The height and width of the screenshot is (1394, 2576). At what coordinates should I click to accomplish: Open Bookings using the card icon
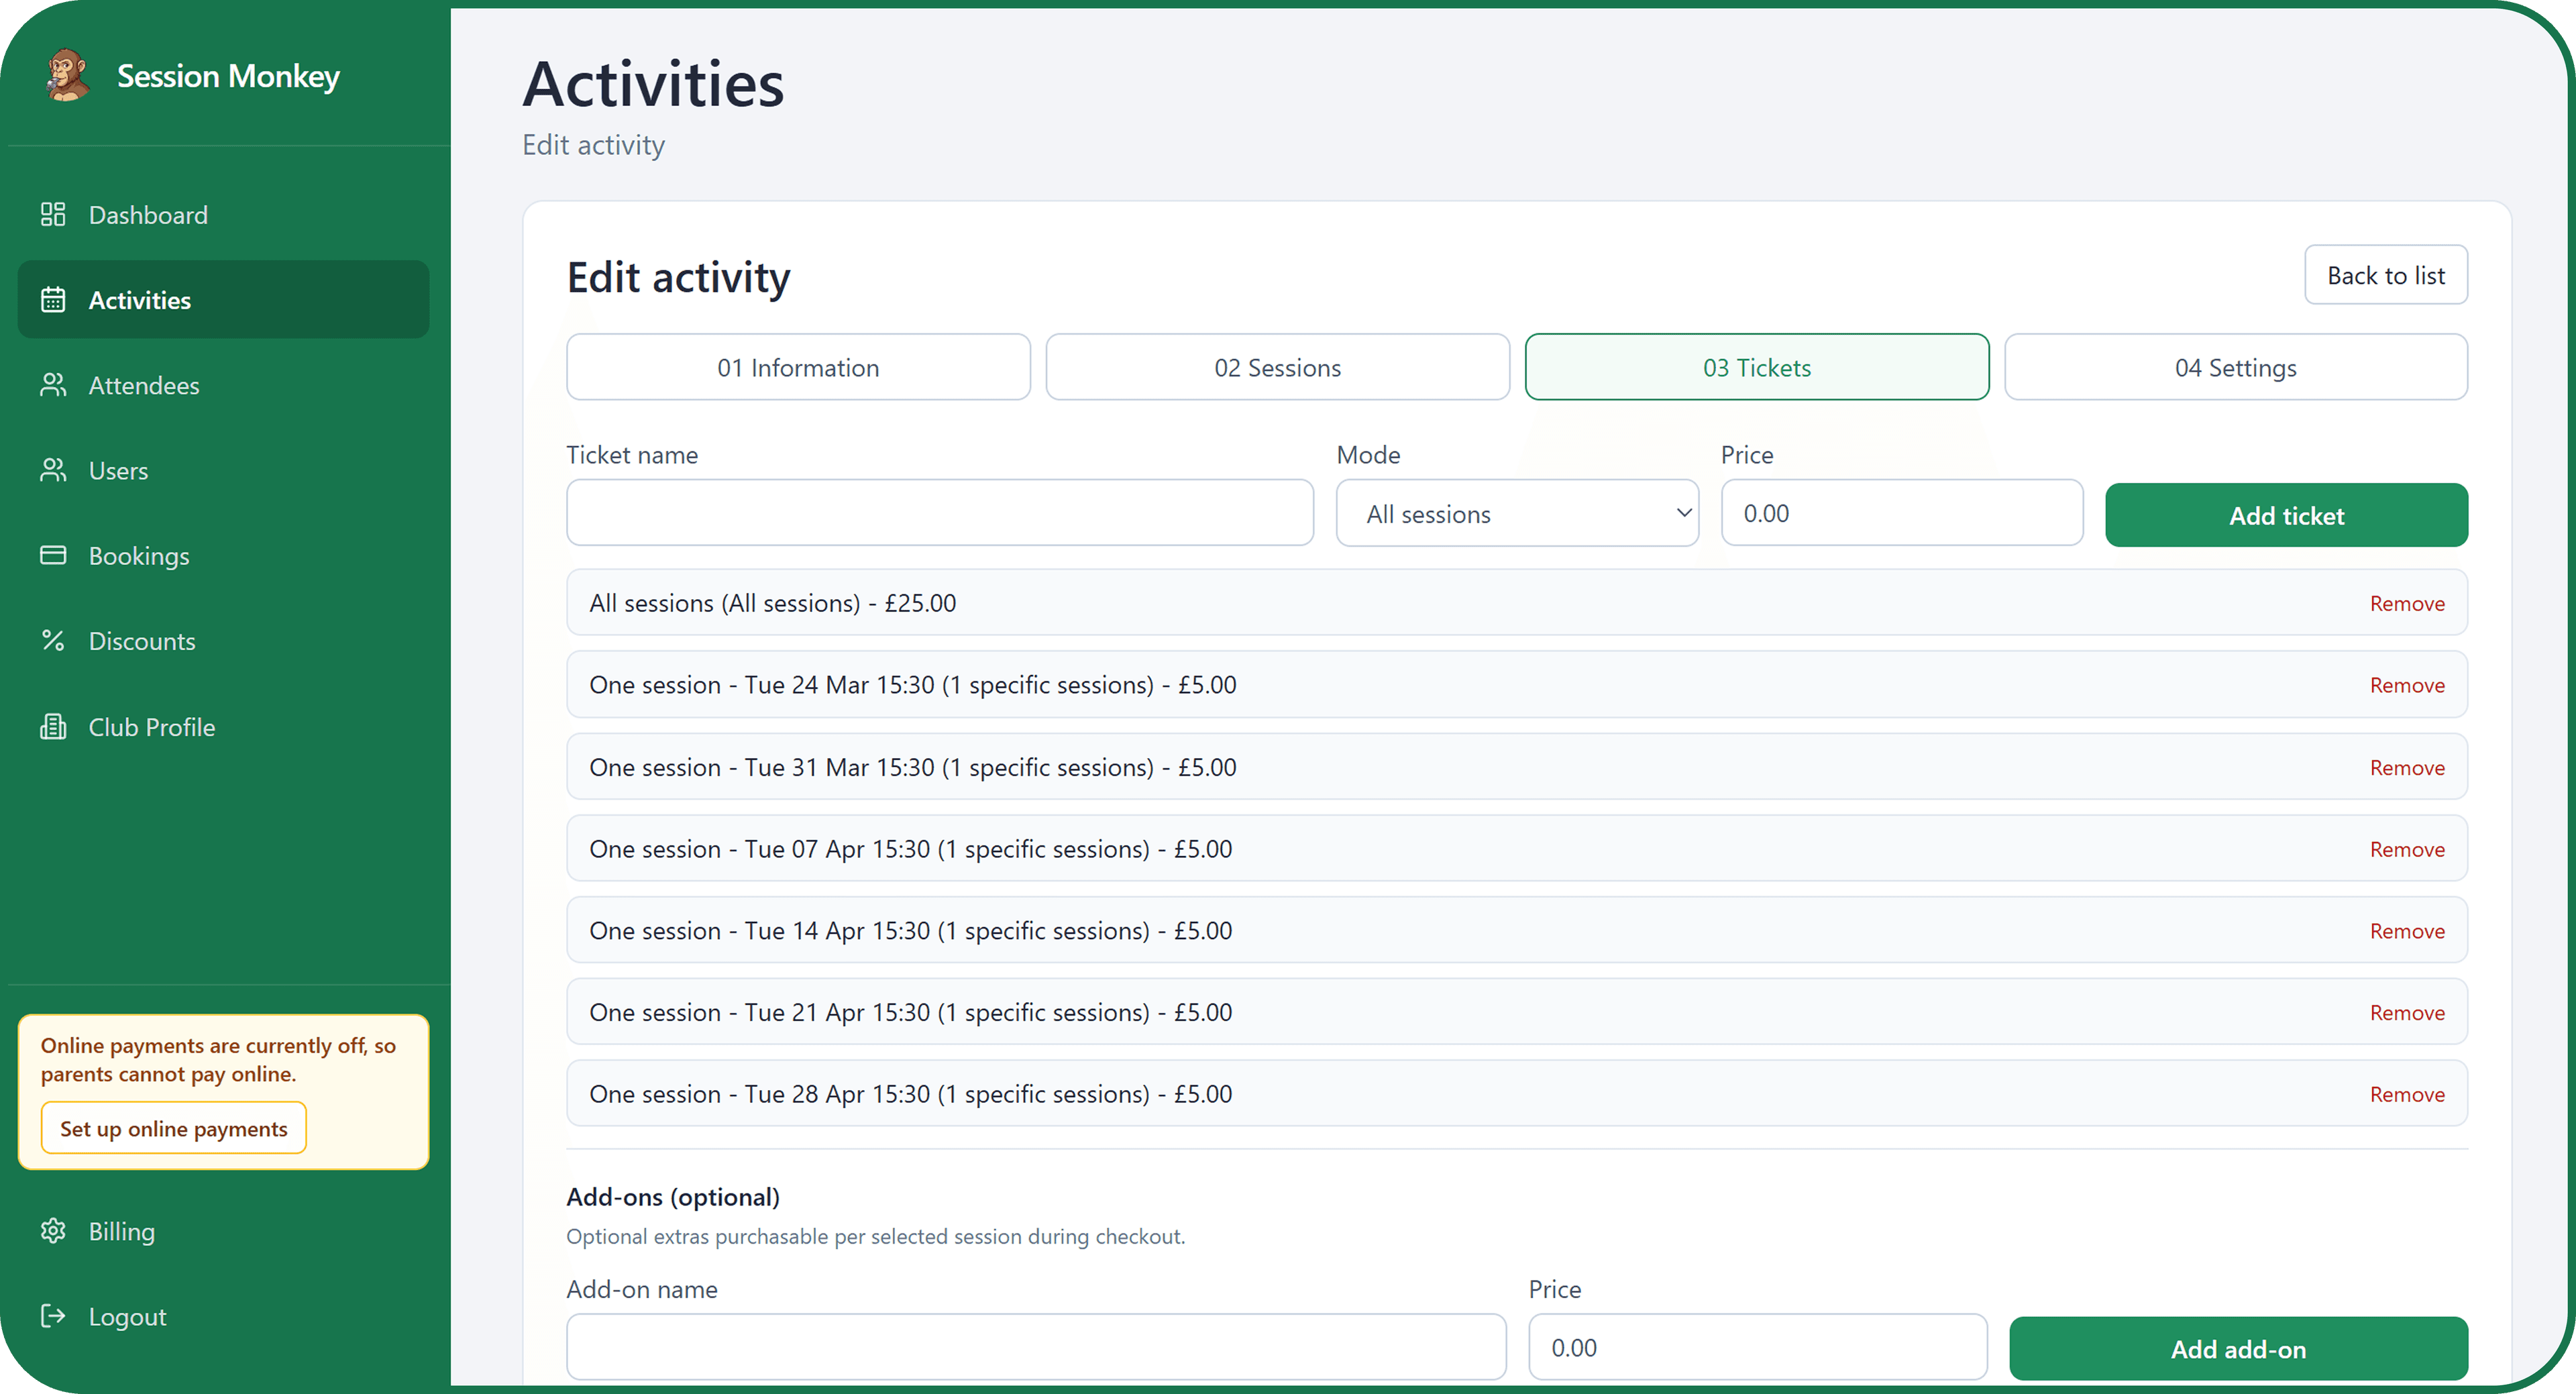(x=53, y=555)
